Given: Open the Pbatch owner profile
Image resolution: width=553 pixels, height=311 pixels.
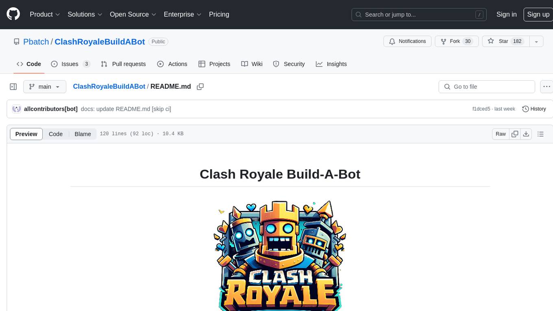Looking at the screenshot, I should [x=36, y=42].
